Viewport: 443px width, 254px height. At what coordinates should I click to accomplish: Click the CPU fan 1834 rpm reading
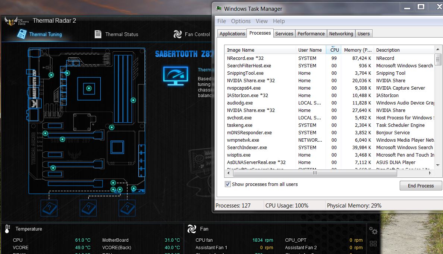click(263, 240)
